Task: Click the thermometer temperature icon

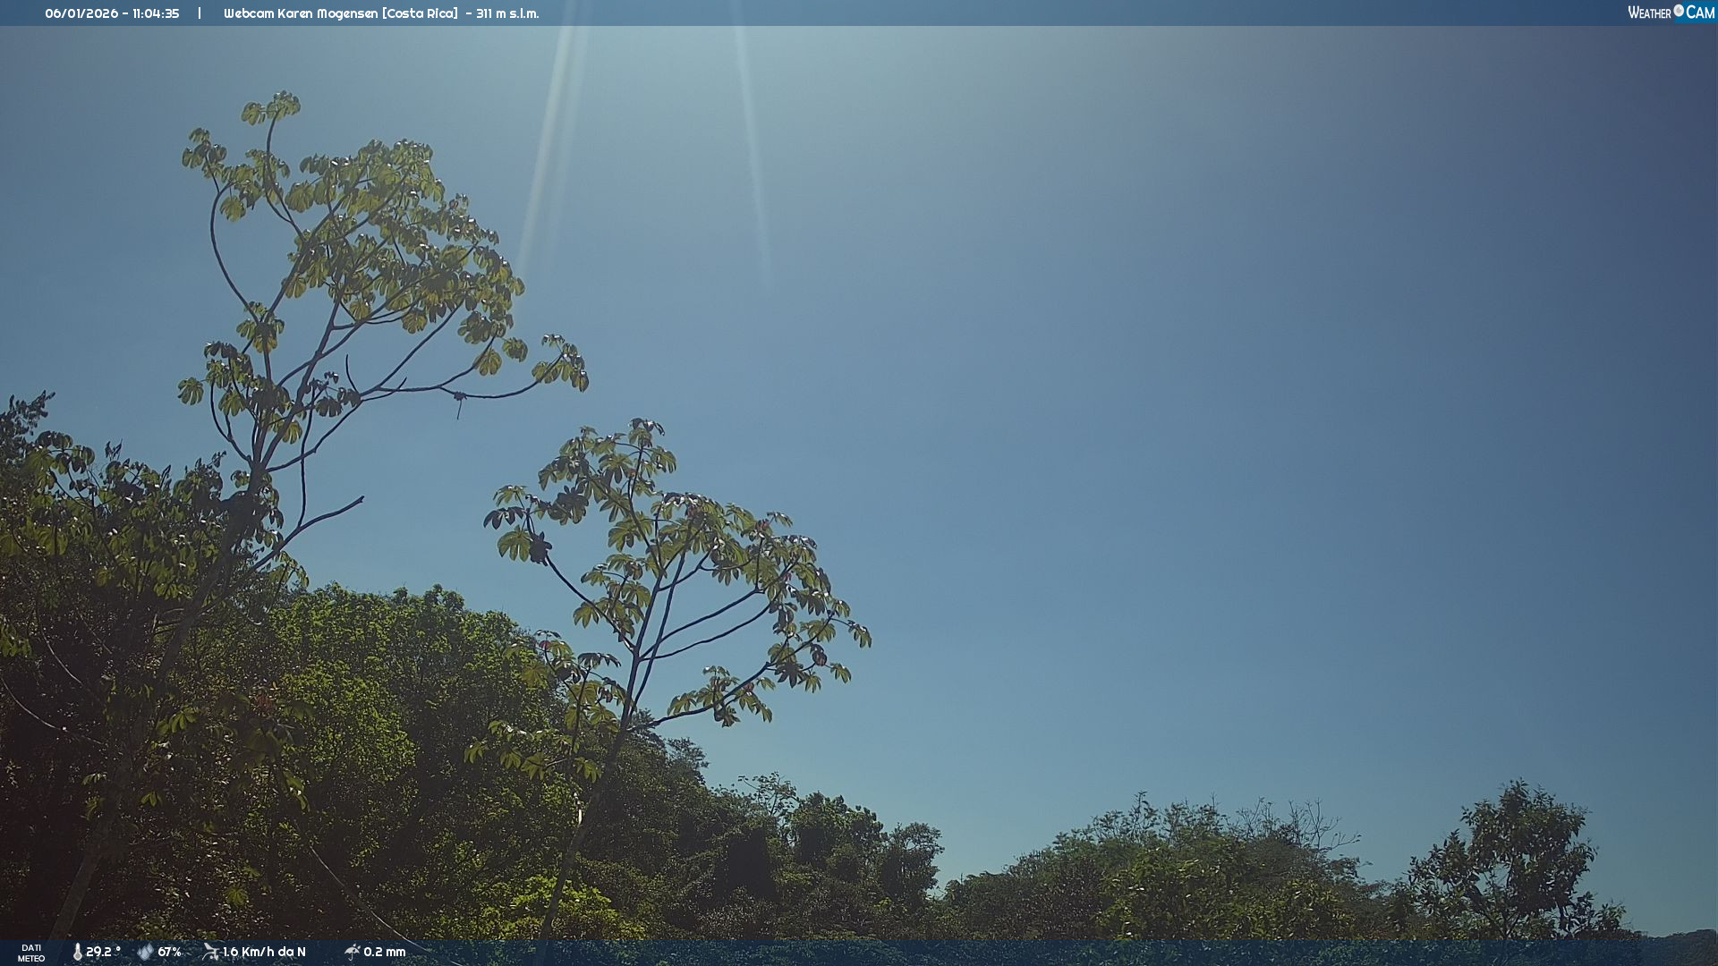Action: 77,952
